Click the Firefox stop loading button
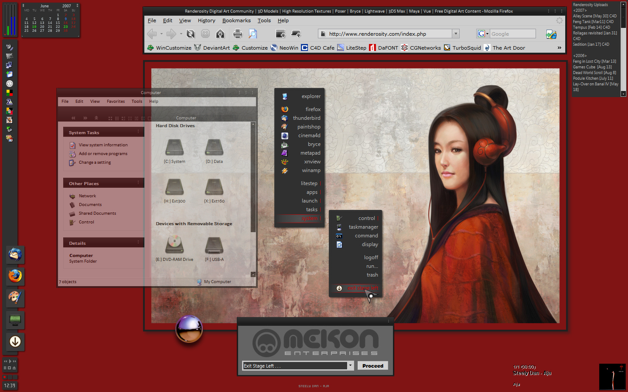 point(205,34)
